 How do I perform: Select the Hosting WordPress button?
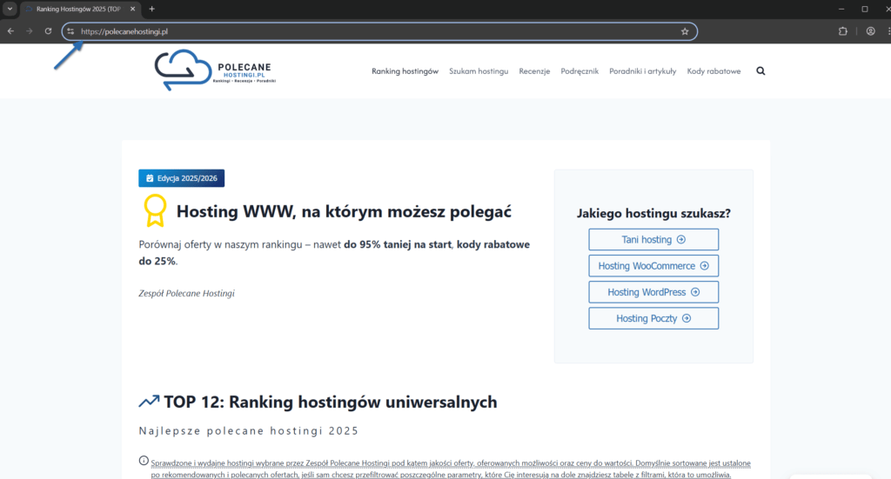pos(653,292)
